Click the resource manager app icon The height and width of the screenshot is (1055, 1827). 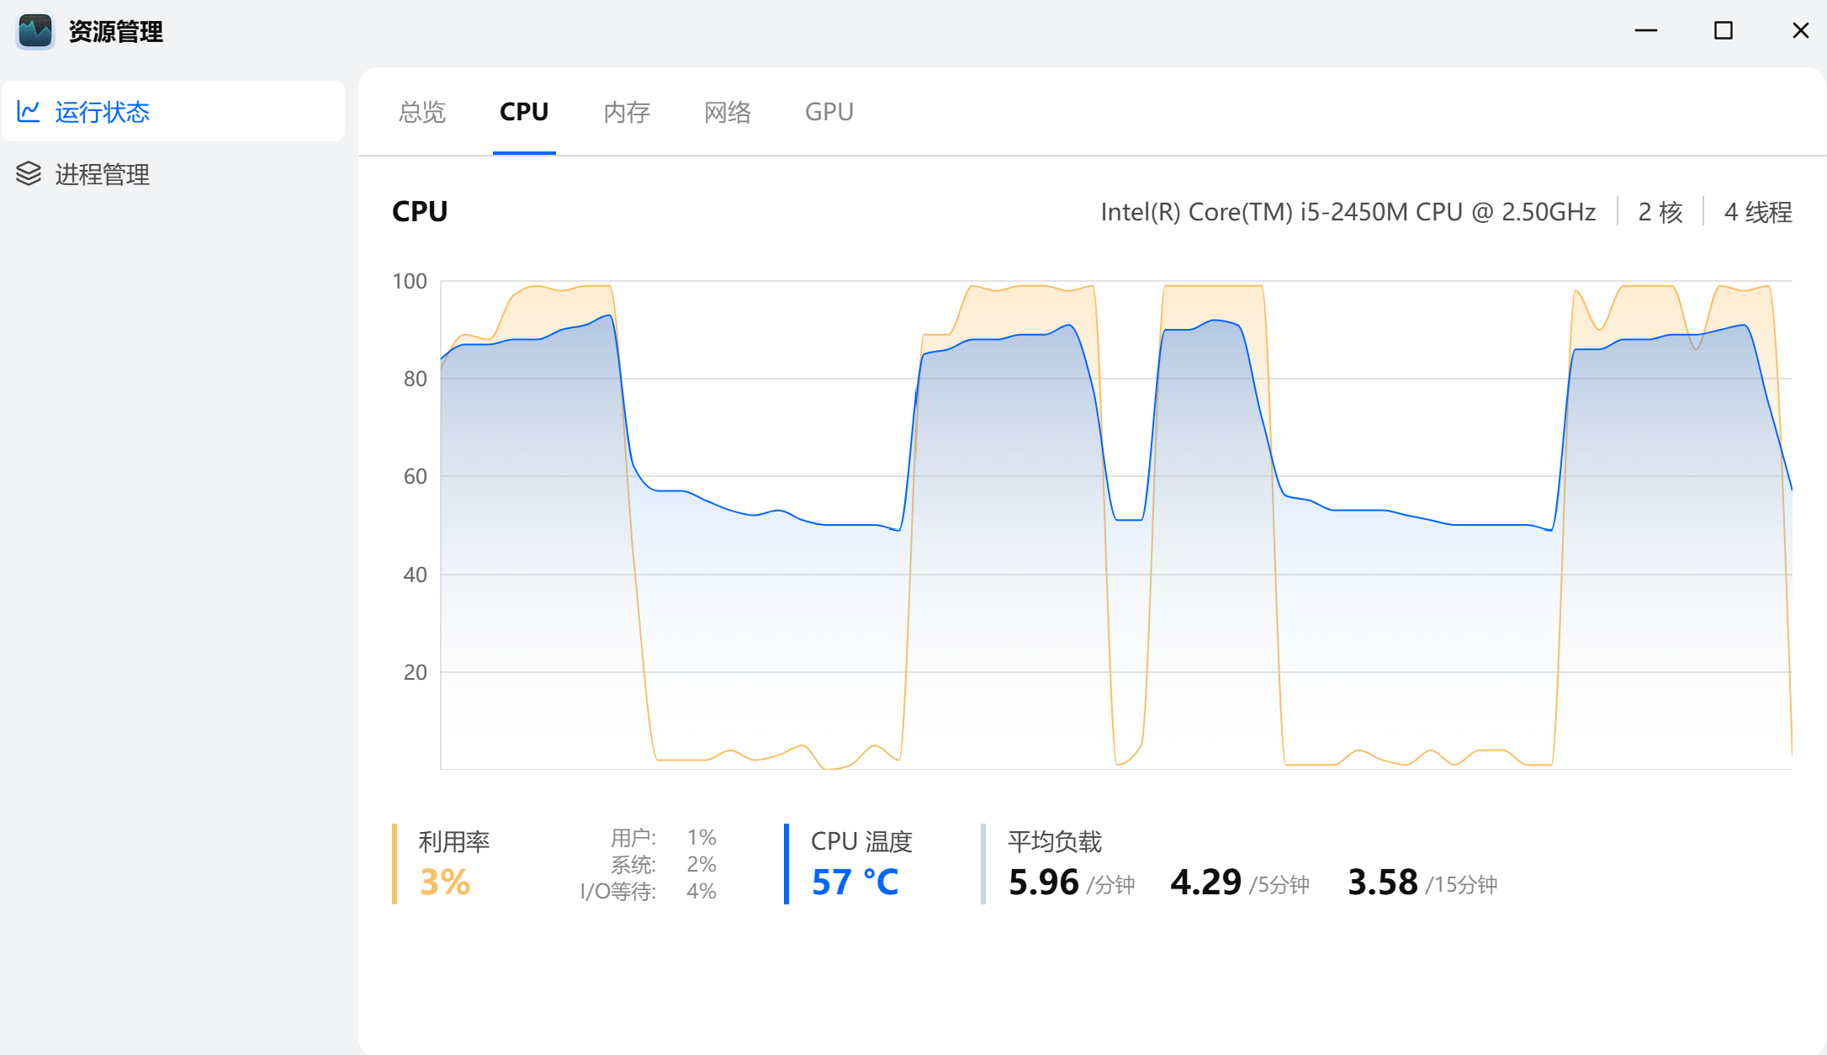(35, 32)
